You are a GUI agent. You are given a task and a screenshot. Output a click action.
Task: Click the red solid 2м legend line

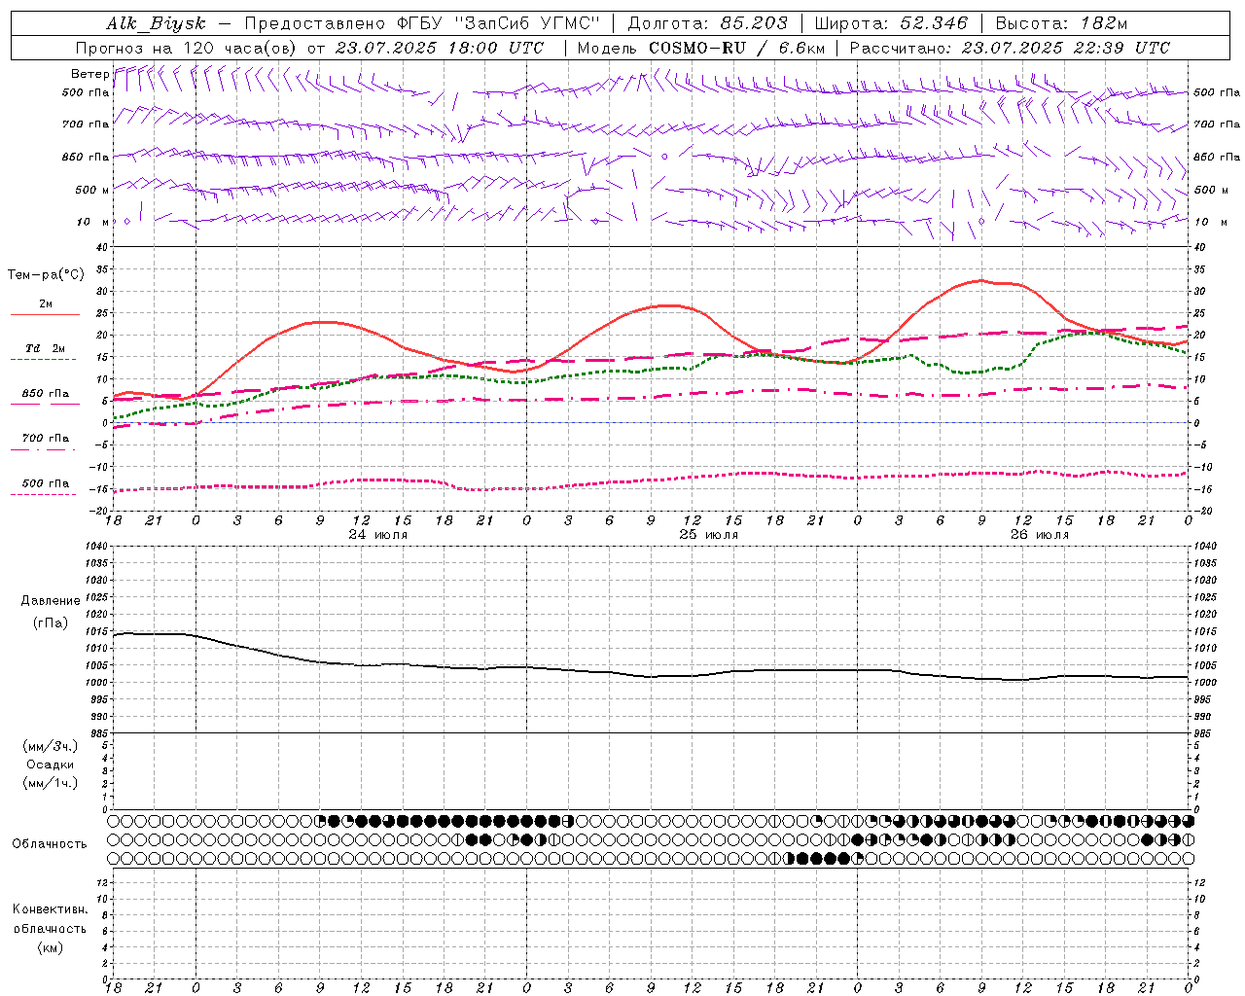[x=45, y=315]
